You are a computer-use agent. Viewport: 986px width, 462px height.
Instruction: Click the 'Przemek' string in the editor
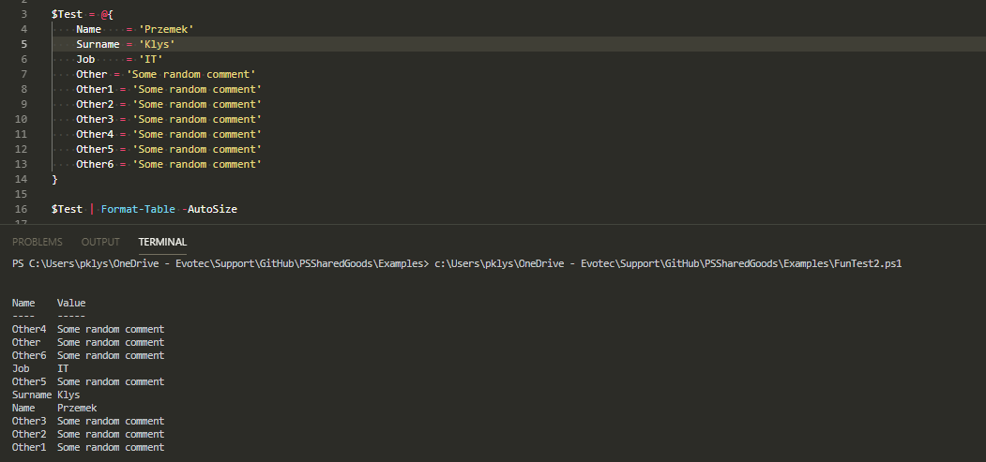pyautogui.click(x=166, y=29)
